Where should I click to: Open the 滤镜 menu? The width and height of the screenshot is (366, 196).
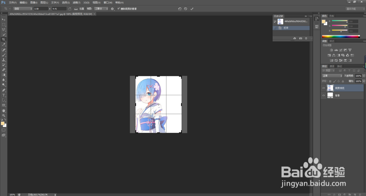click(x=76, y=3)
